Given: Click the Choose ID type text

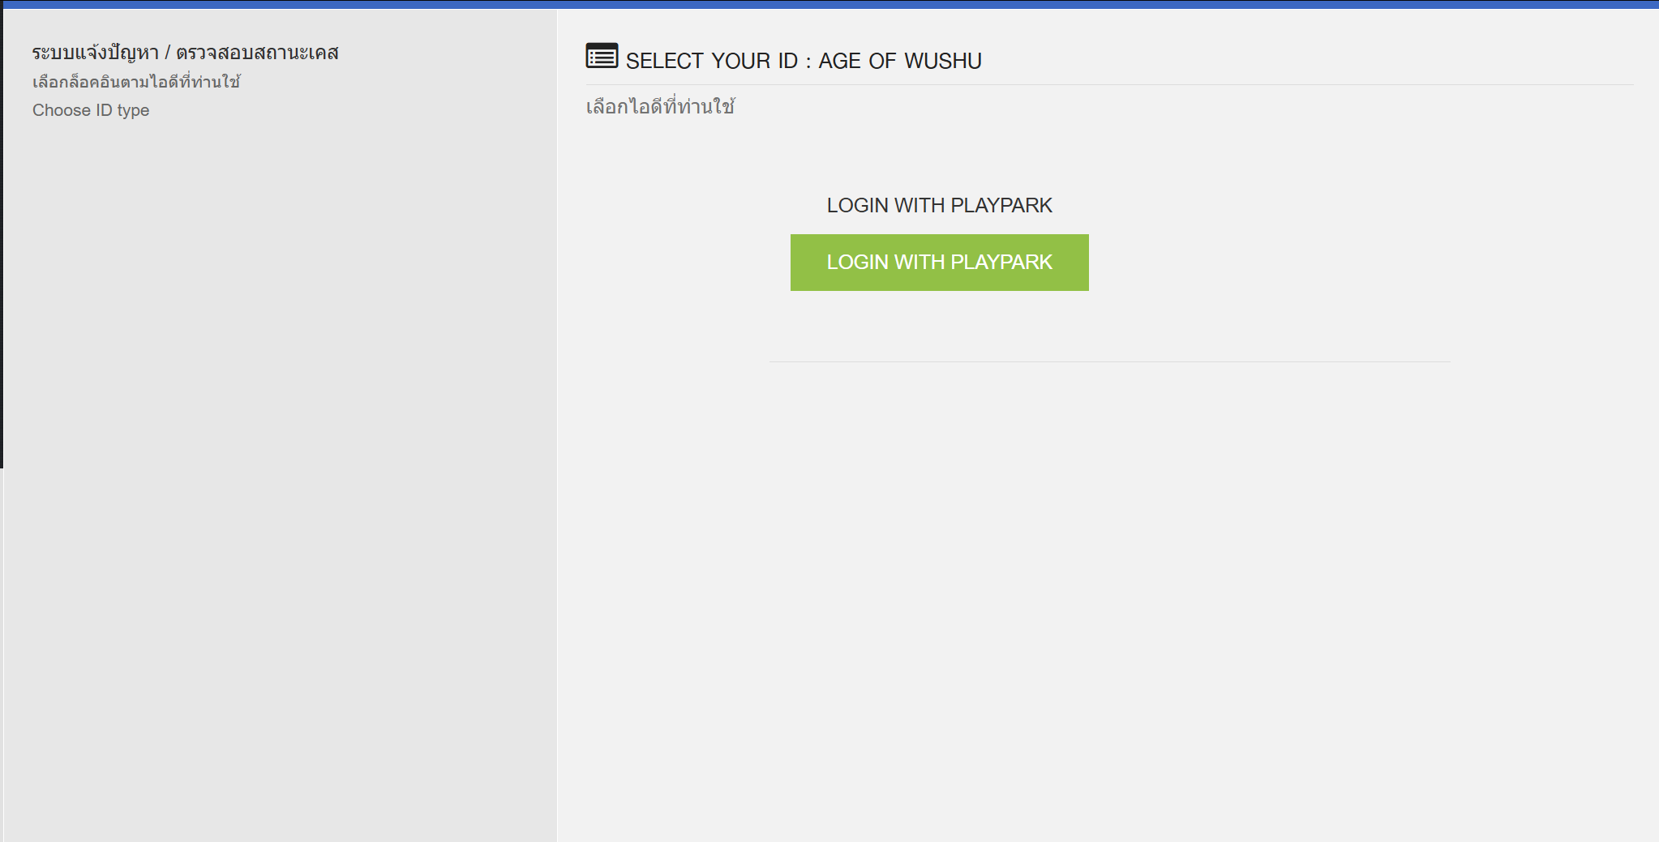Looking at the screenshot, I should point(91,110).
